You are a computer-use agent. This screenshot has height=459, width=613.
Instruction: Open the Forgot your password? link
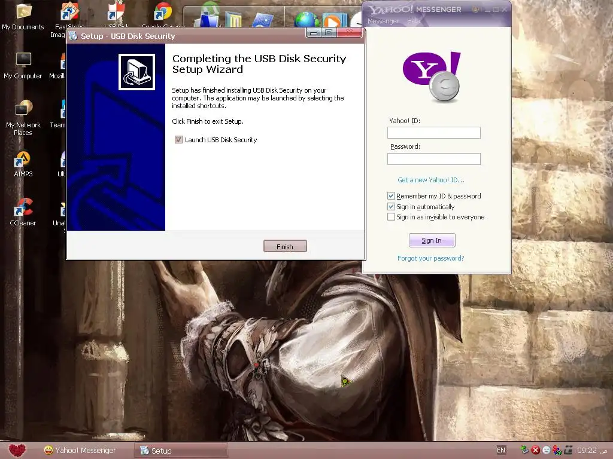pos(431,258)
